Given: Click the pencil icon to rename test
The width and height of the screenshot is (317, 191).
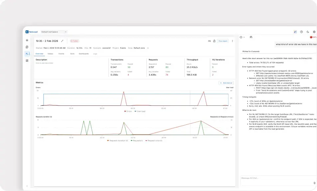Looking at the screenshot, I should click(x=62, y=41).
